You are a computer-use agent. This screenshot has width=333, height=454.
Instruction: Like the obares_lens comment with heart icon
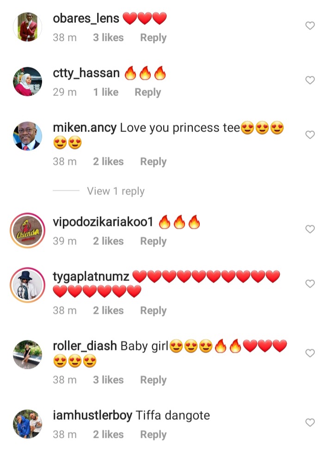pos(310,26)
